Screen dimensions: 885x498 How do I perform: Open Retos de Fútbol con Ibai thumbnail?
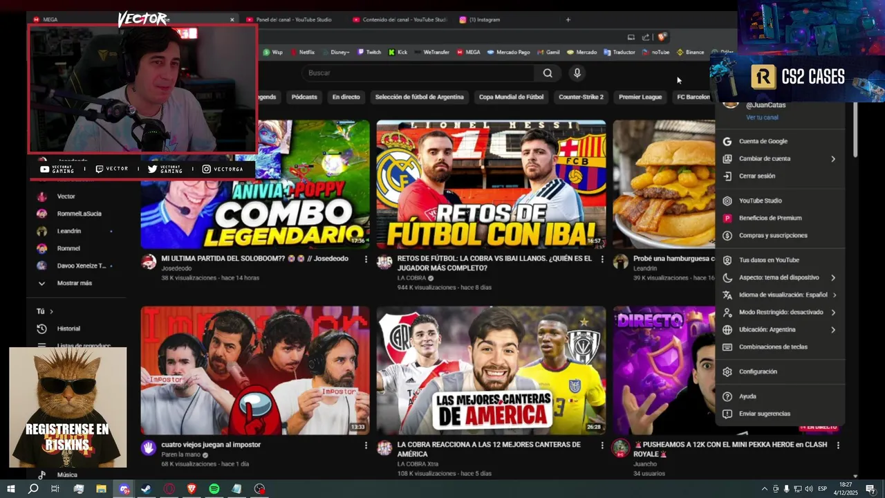491,184
